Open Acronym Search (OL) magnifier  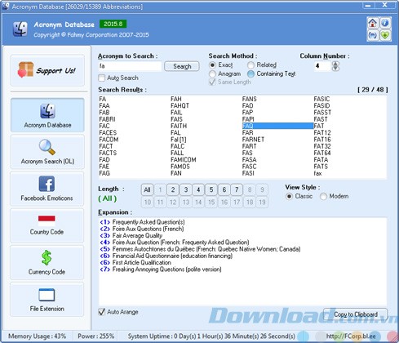47,152
